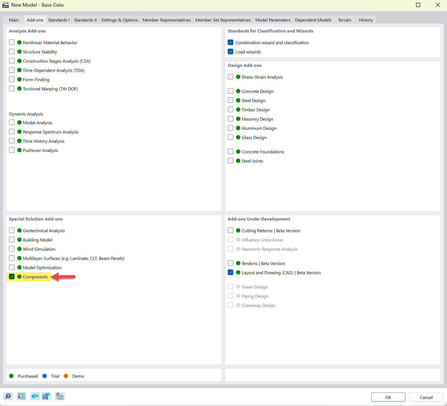Maximize the New Model window
Screen dimensions: 447x406
pyautogui.click(x=418, y=5)
